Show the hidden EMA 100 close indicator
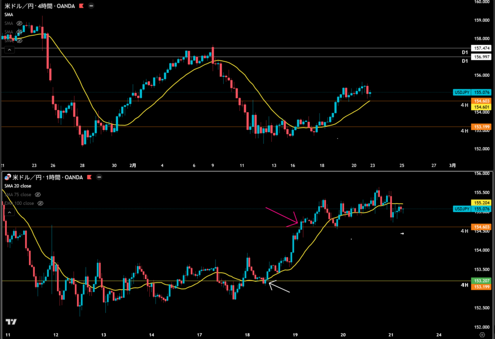The width and height of the screenshot is (495, 339). pos(40,203)
